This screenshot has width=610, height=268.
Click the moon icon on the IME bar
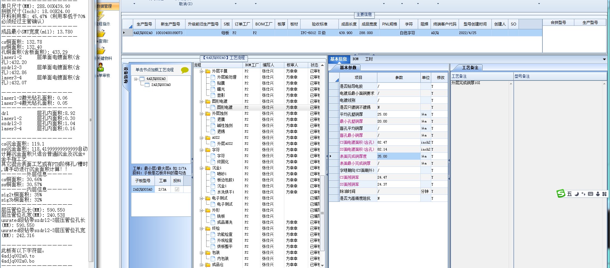(x=577, y=194)
